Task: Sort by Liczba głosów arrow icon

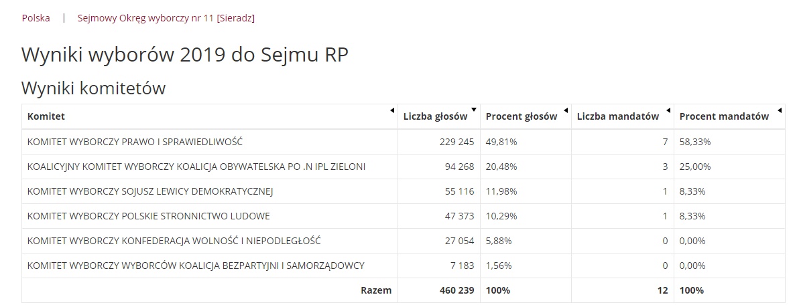Action: 474,110
